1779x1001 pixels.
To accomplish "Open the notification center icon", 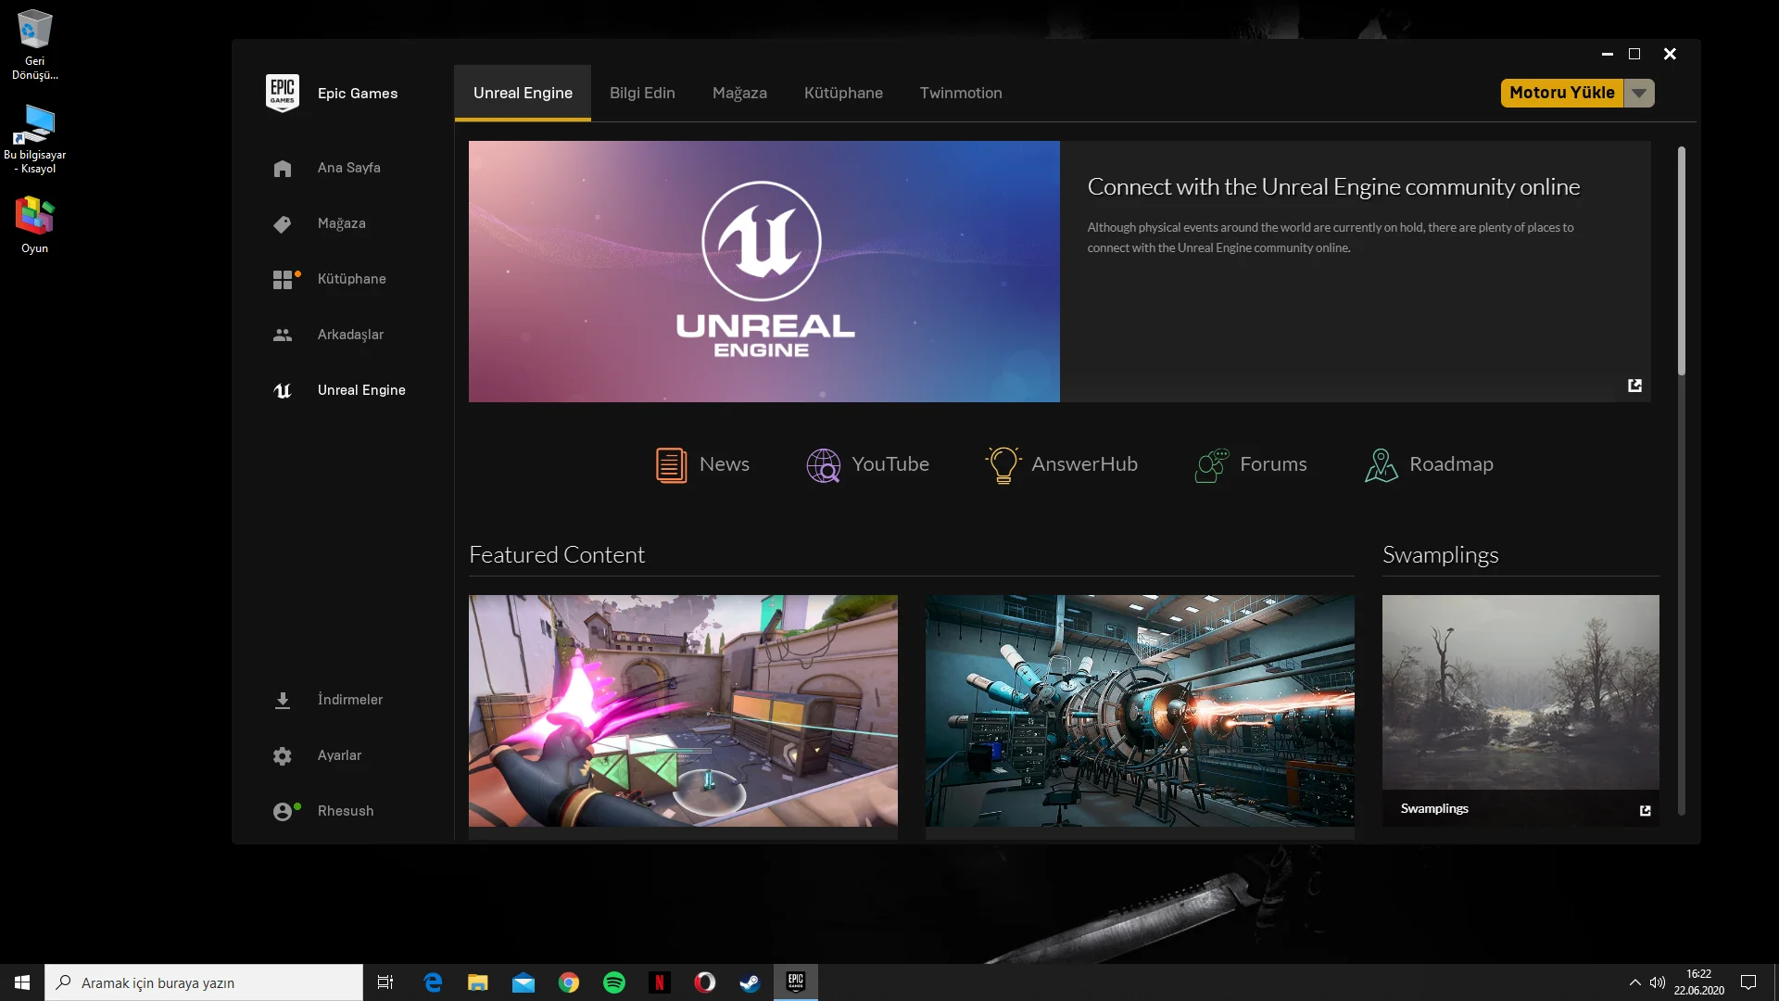I will tap(1748, 982).
